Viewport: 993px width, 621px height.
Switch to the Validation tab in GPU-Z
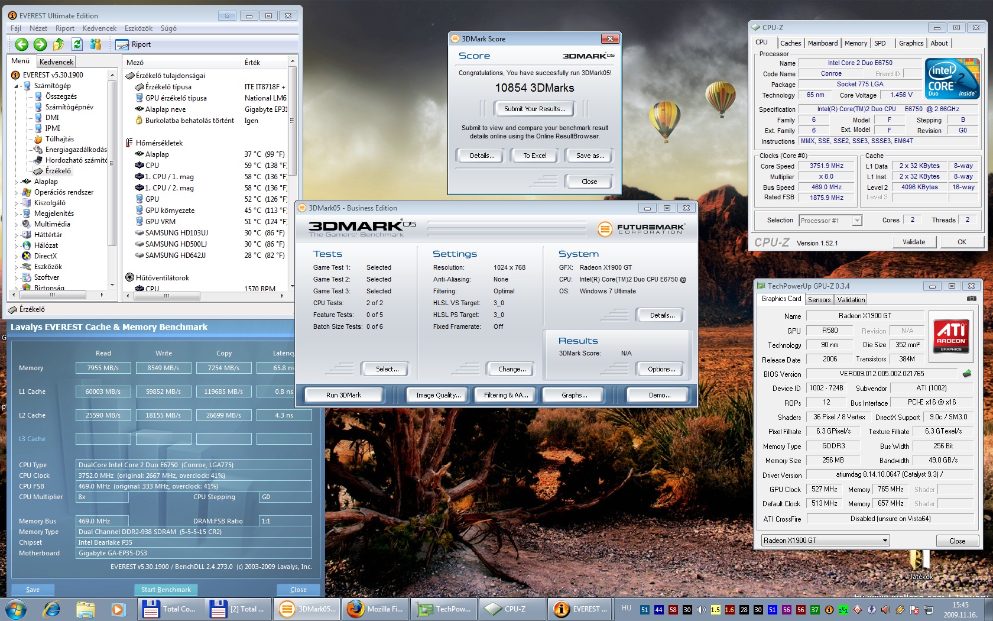click(851, 300)
